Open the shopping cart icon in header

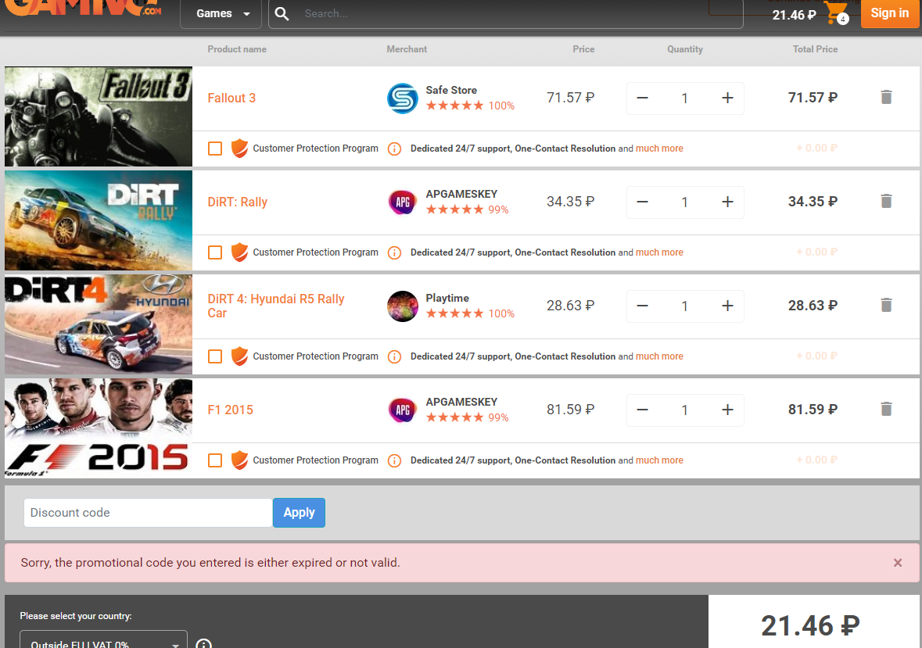point(835,13)
